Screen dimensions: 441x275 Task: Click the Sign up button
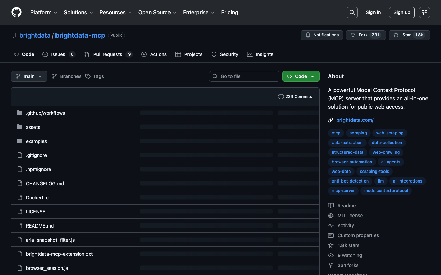click(x=402, y=12)
